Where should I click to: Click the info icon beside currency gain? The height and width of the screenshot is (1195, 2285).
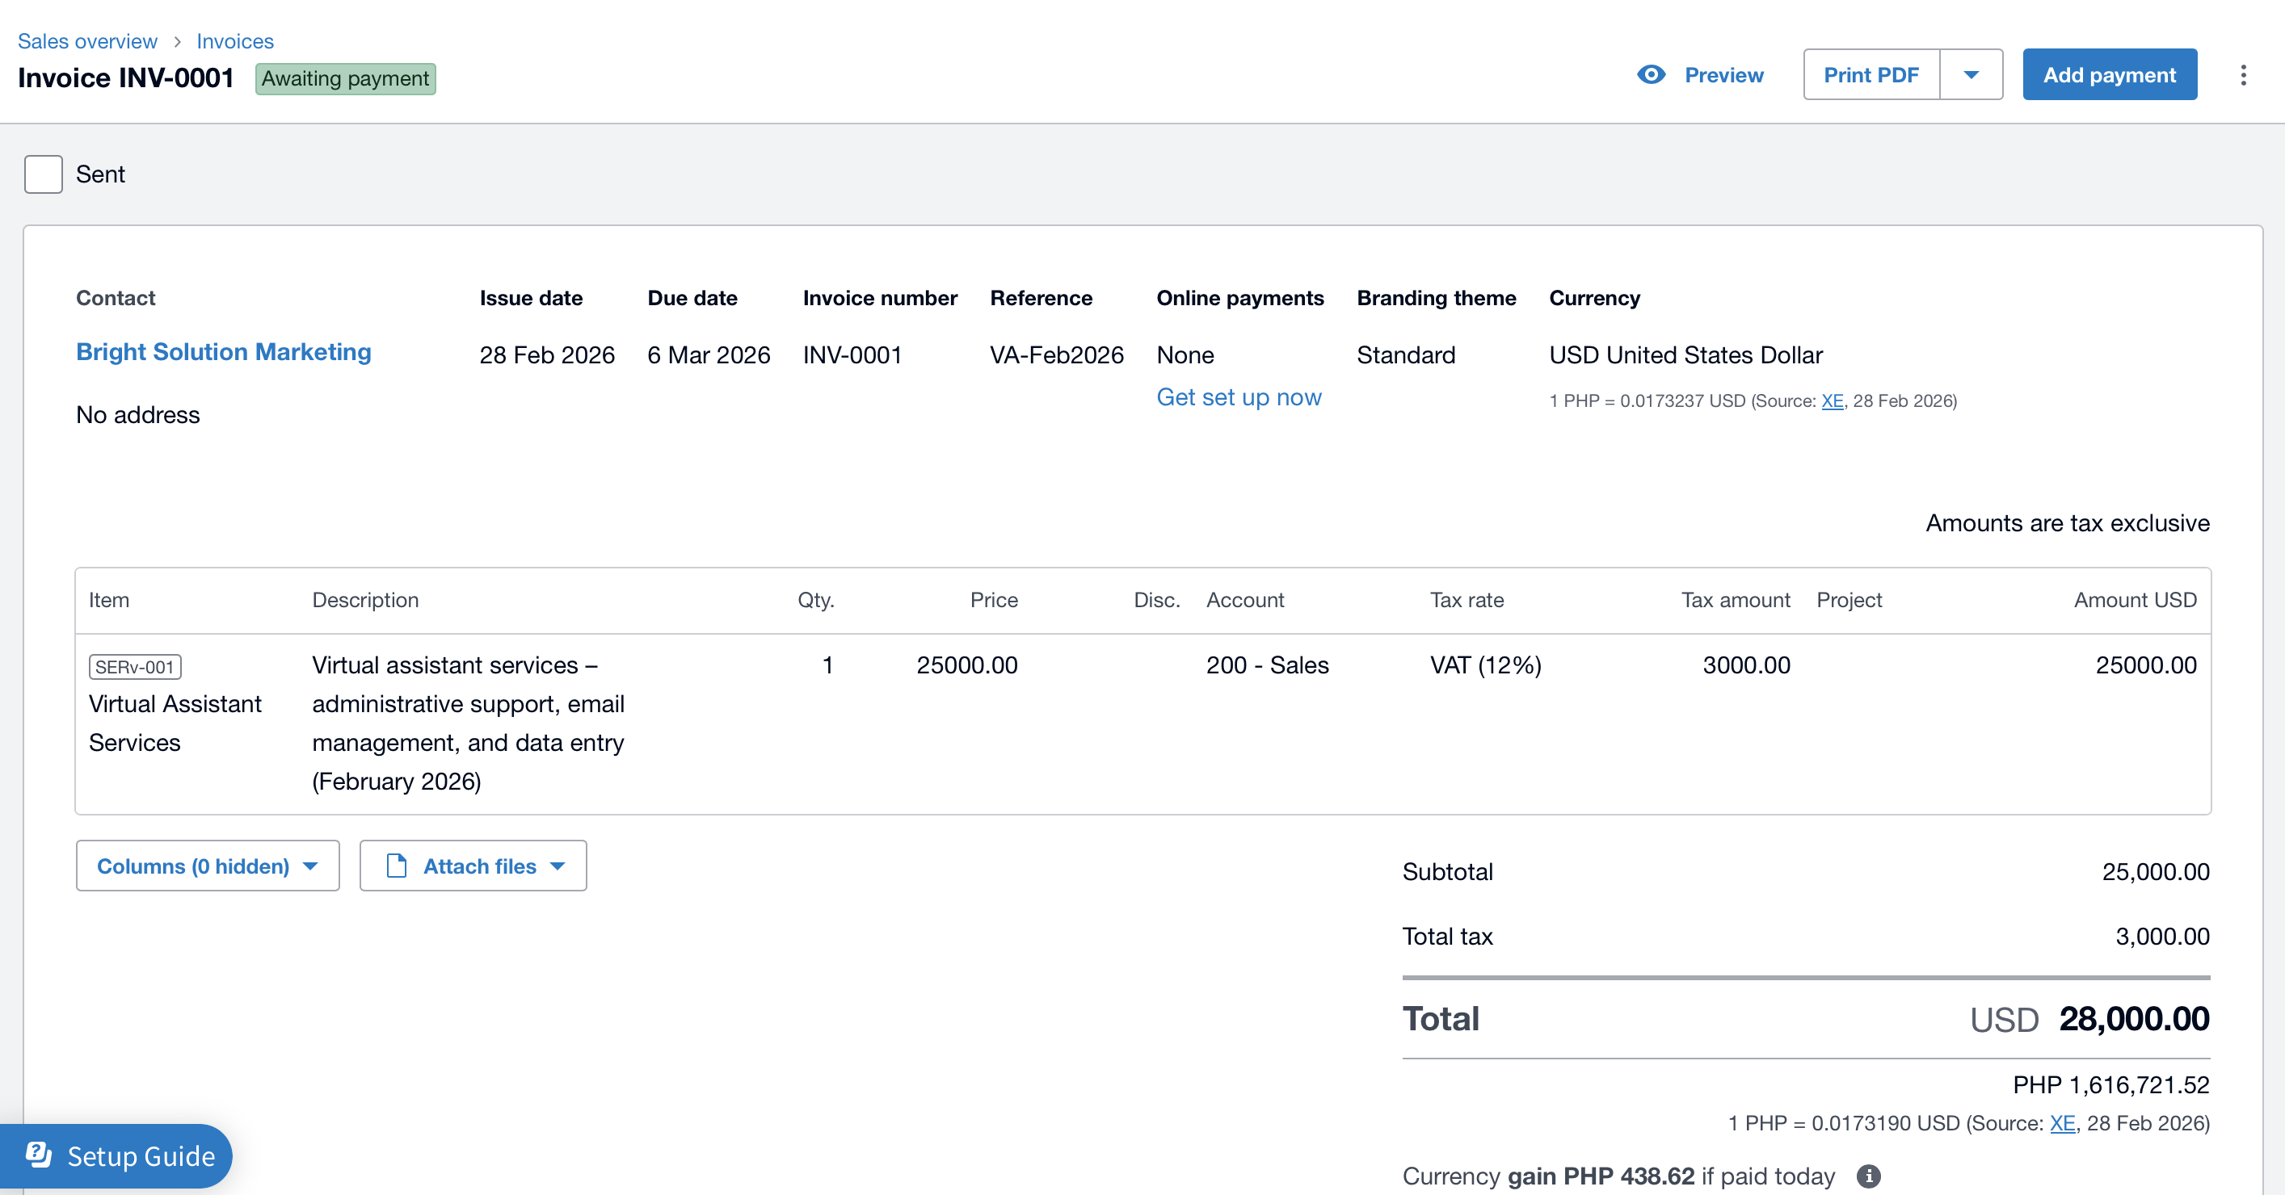(x=1869, y=1176)
